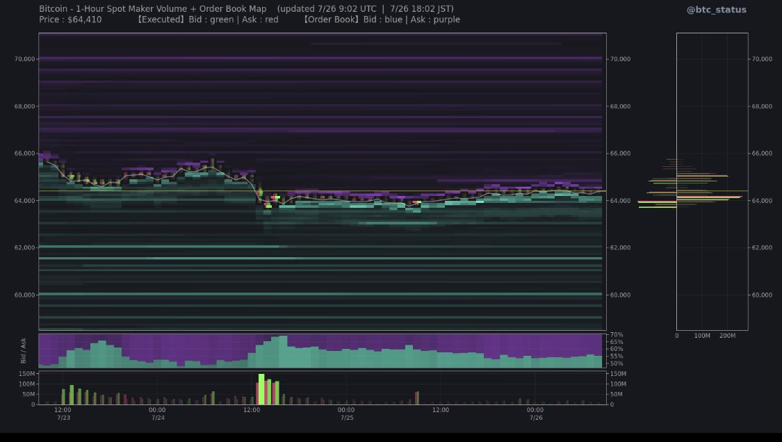Click 64,000 label beside the volume profile panel

[x=762, y=201]
